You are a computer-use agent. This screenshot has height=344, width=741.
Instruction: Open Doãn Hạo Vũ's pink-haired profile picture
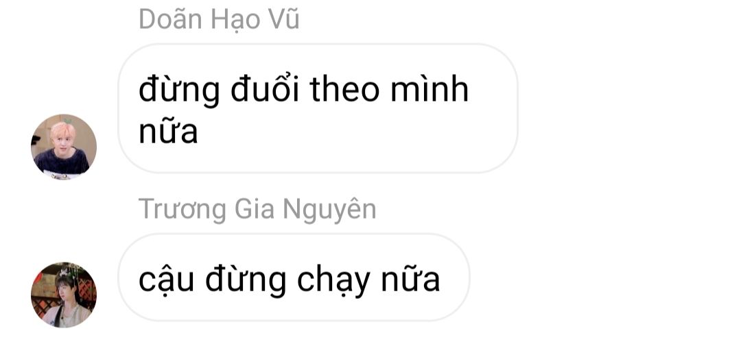(64, 147)
